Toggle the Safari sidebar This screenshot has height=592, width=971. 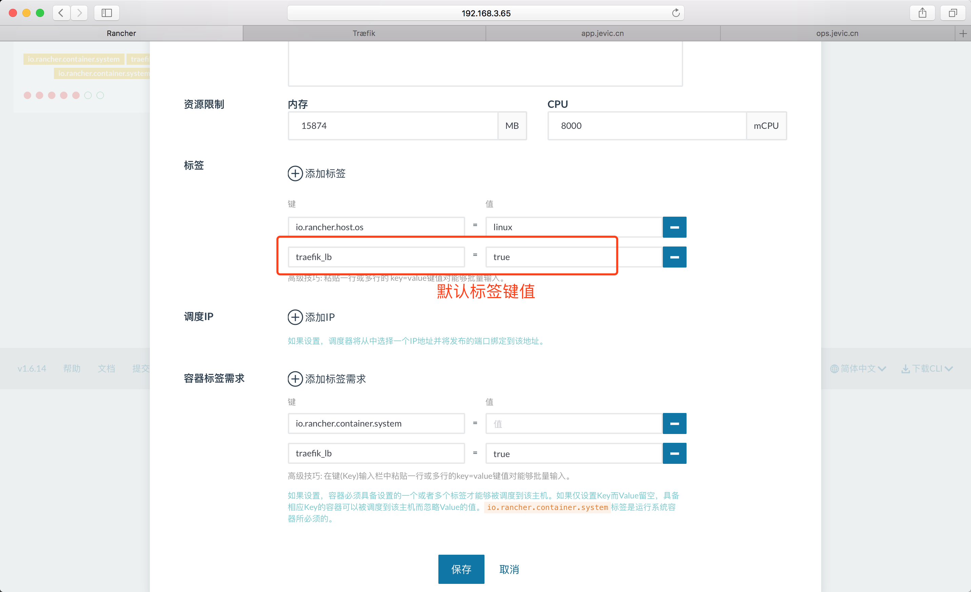[x=106, y=13]
